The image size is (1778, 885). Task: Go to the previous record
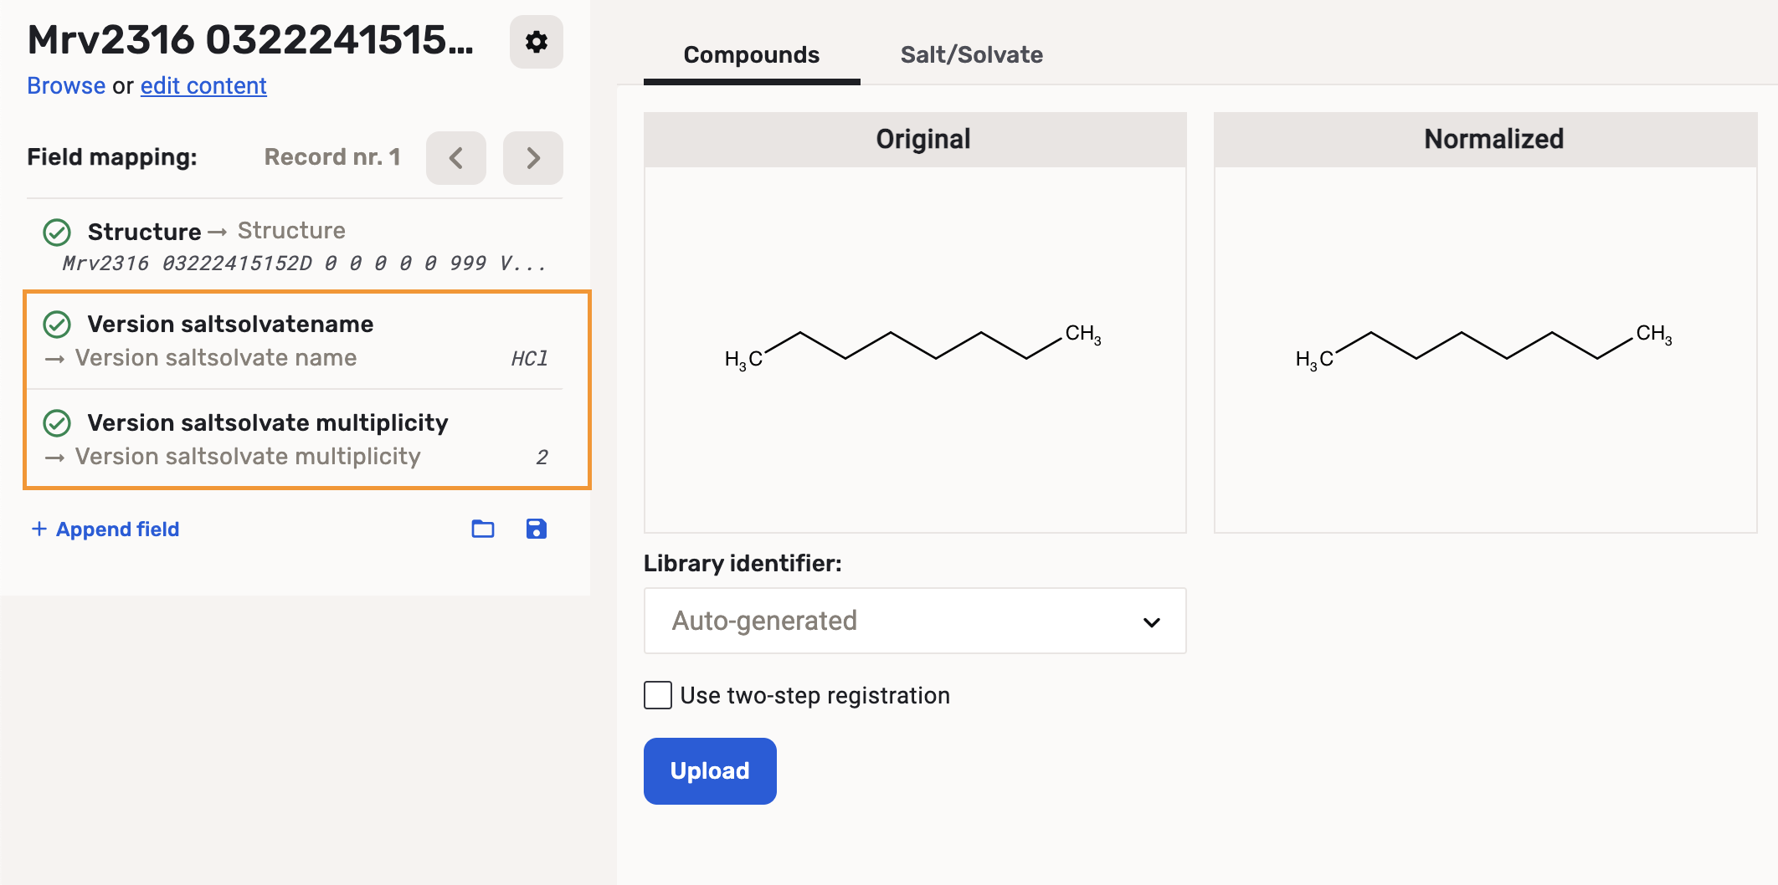coord(456,157)
